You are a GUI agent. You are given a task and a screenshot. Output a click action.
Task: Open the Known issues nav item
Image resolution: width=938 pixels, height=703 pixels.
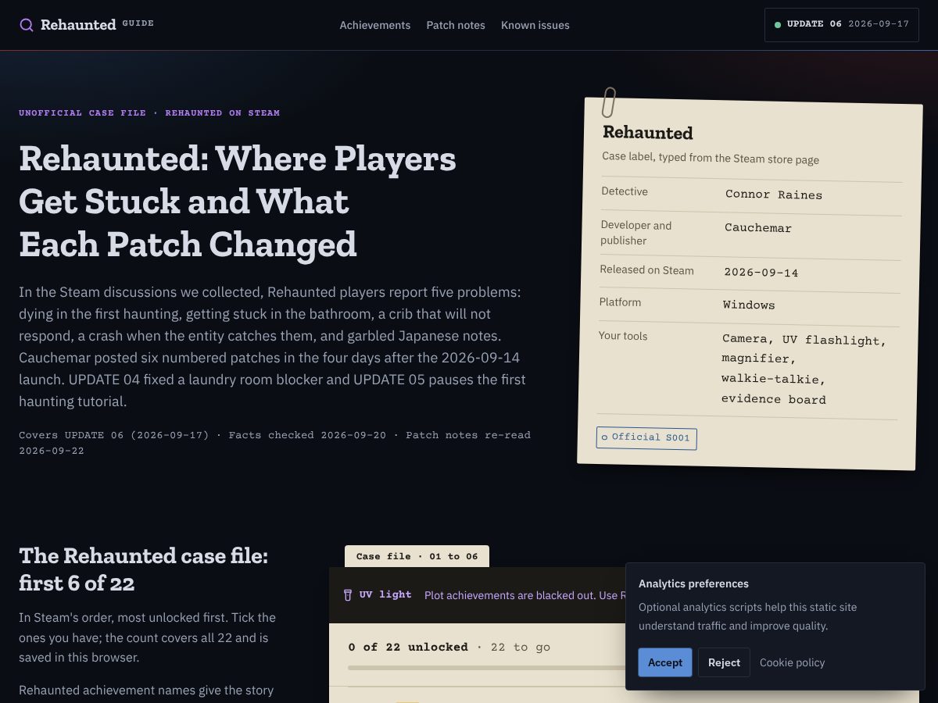(535, 25)
